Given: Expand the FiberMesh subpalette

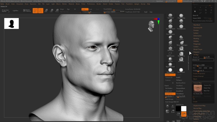Looking at the screenshot, I should pos(197,25).
